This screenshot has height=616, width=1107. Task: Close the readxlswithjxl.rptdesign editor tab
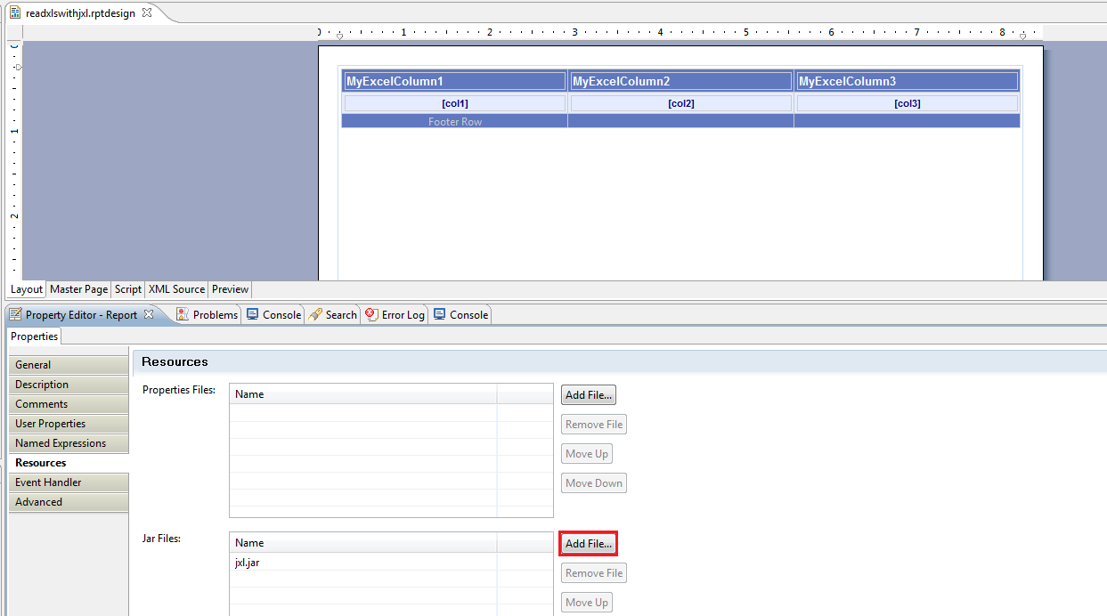[147, 13]
